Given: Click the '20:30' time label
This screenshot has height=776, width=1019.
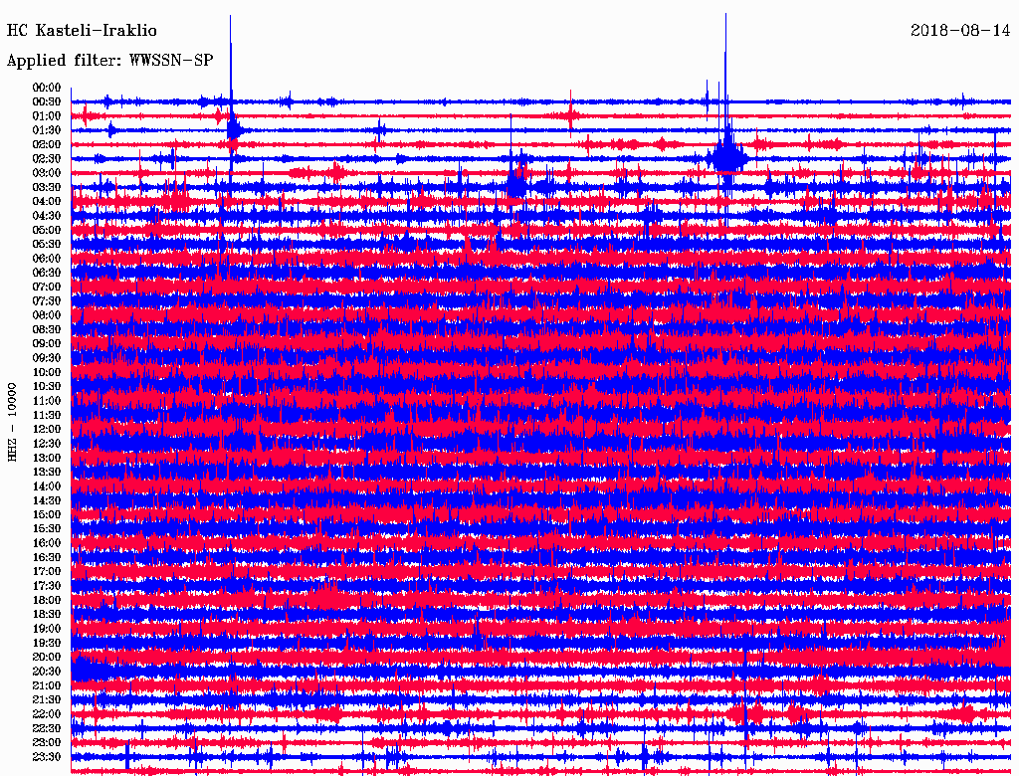Looking at the screenshot, I should [x=47, y=672].
